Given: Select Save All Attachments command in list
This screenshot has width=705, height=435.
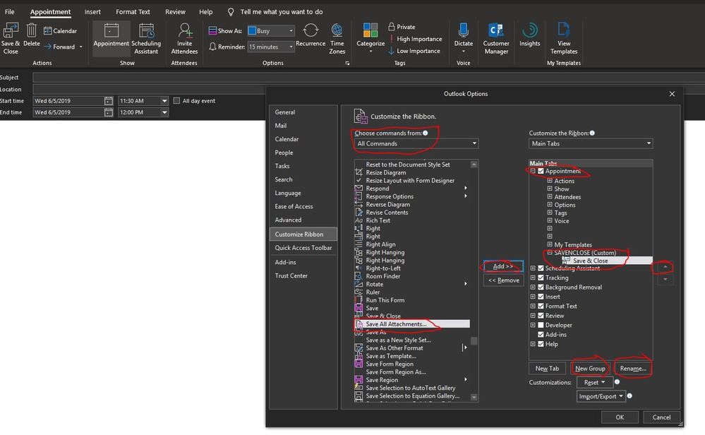Looking at the screenshot, I should tap(396, 324).
